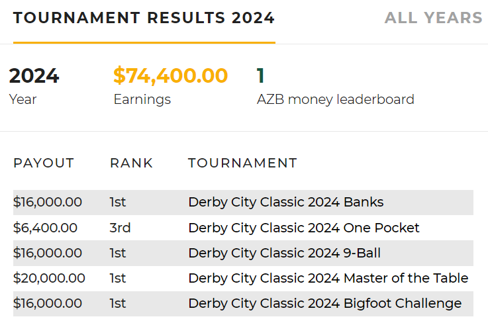Viewport: 488px width, 325px height.
Task: Click the 1st rank in Bigfoot Challenge row
Action: (118, 303)
